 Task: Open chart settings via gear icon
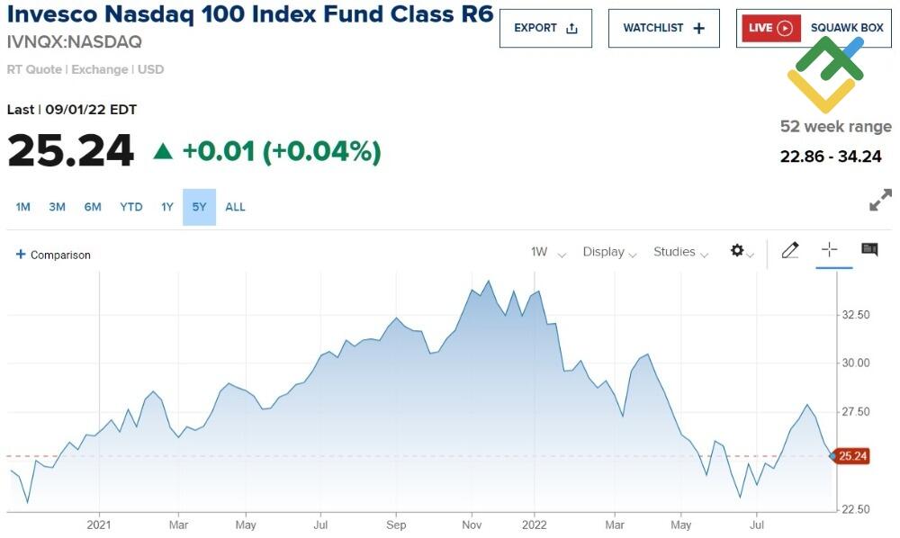point(738,252)
